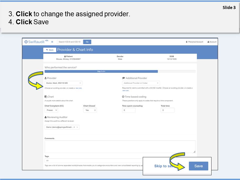Click the Additional Provider graduation cap icon
Viewport: 240px width, 180px height.
pyautogui.click(x=123, y=78)
